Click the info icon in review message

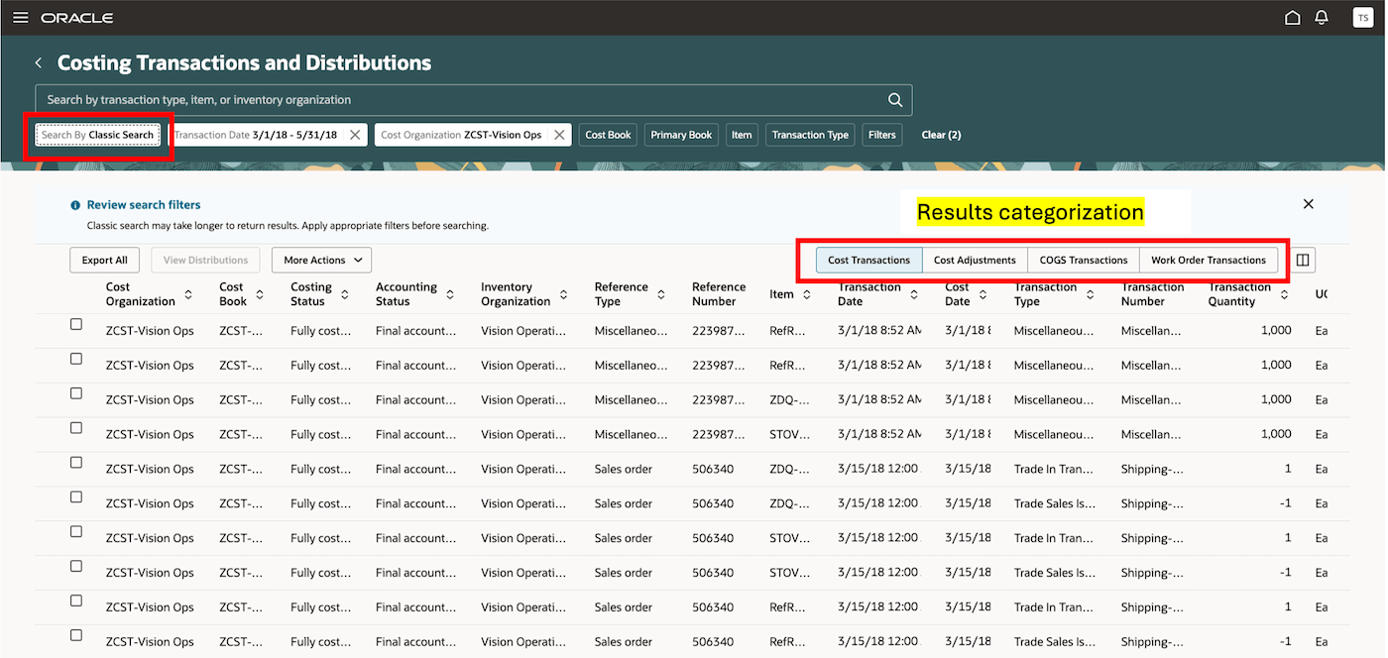[75, 205]
